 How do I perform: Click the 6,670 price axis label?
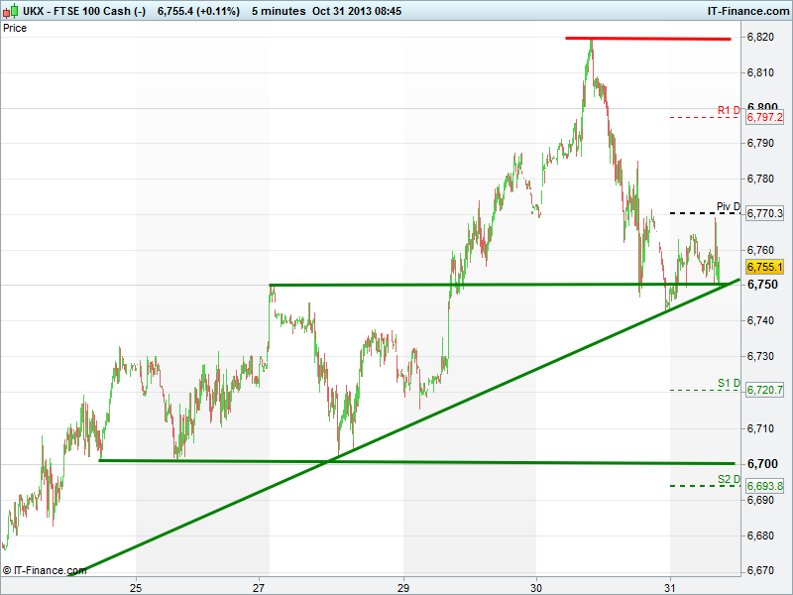pyautogui.click(x=760, y=570)
